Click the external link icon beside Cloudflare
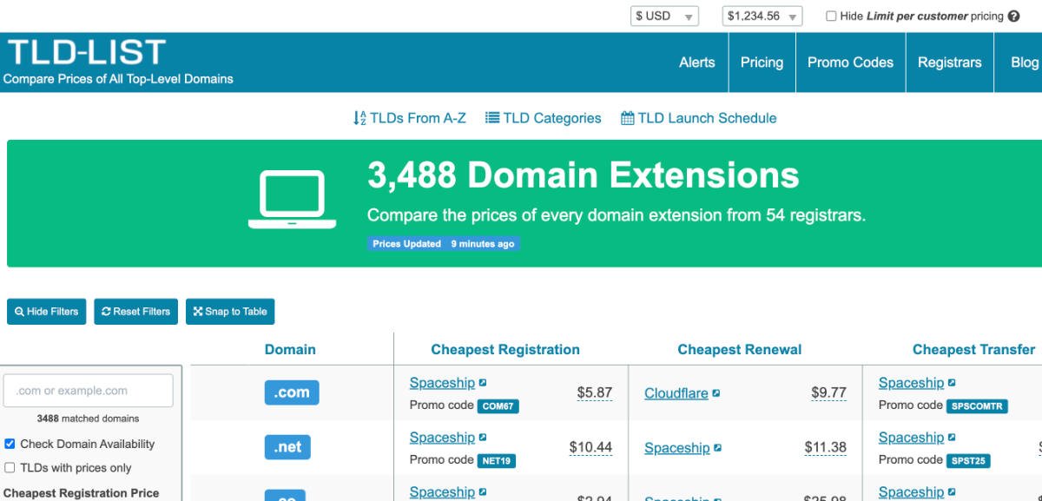This screenshot has width=1042, height=501. [x=716, y=393]
